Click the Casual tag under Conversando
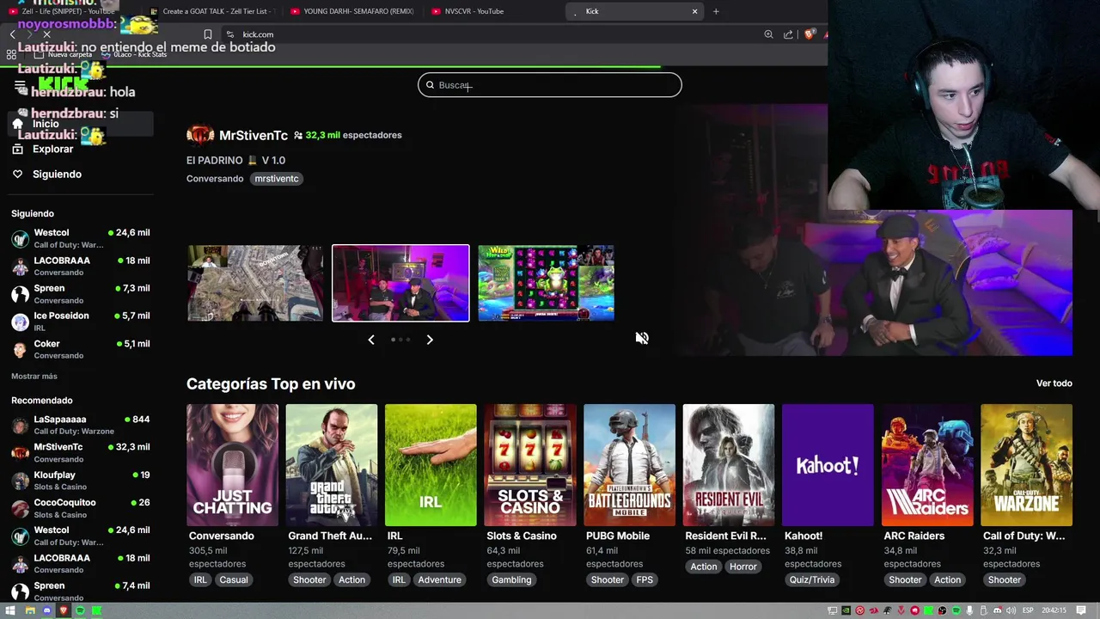The image size is (1100, 619). click(234, 579)
